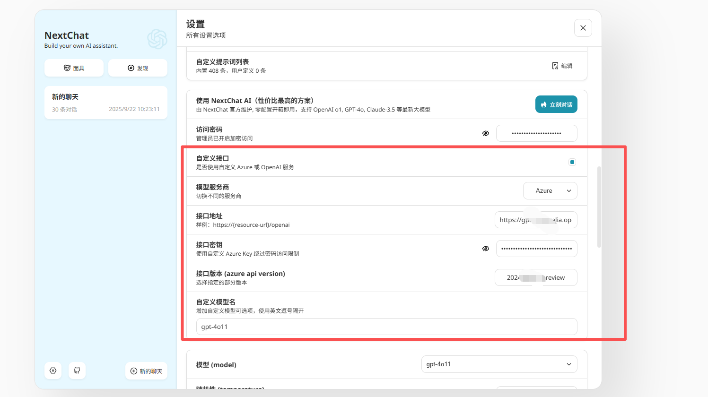The image size is (708, 397).
Task: Open the Discover (发现) page
Action: [138, 68]
